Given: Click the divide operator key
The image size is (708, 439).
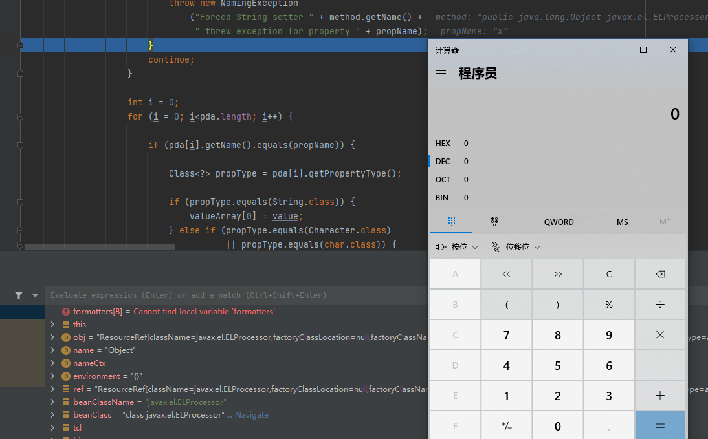Looking at the screenshot, I should [x=660, y=305].
